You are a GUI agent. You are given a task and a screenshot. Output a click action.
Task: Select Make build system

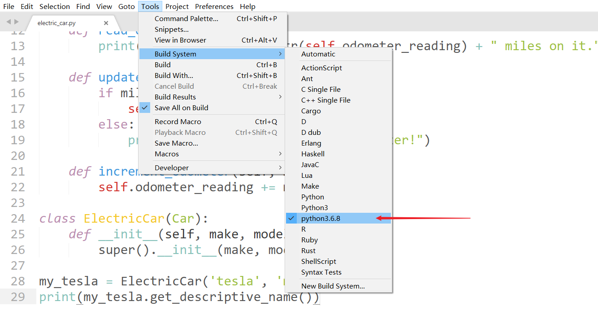tap(338, 186)
